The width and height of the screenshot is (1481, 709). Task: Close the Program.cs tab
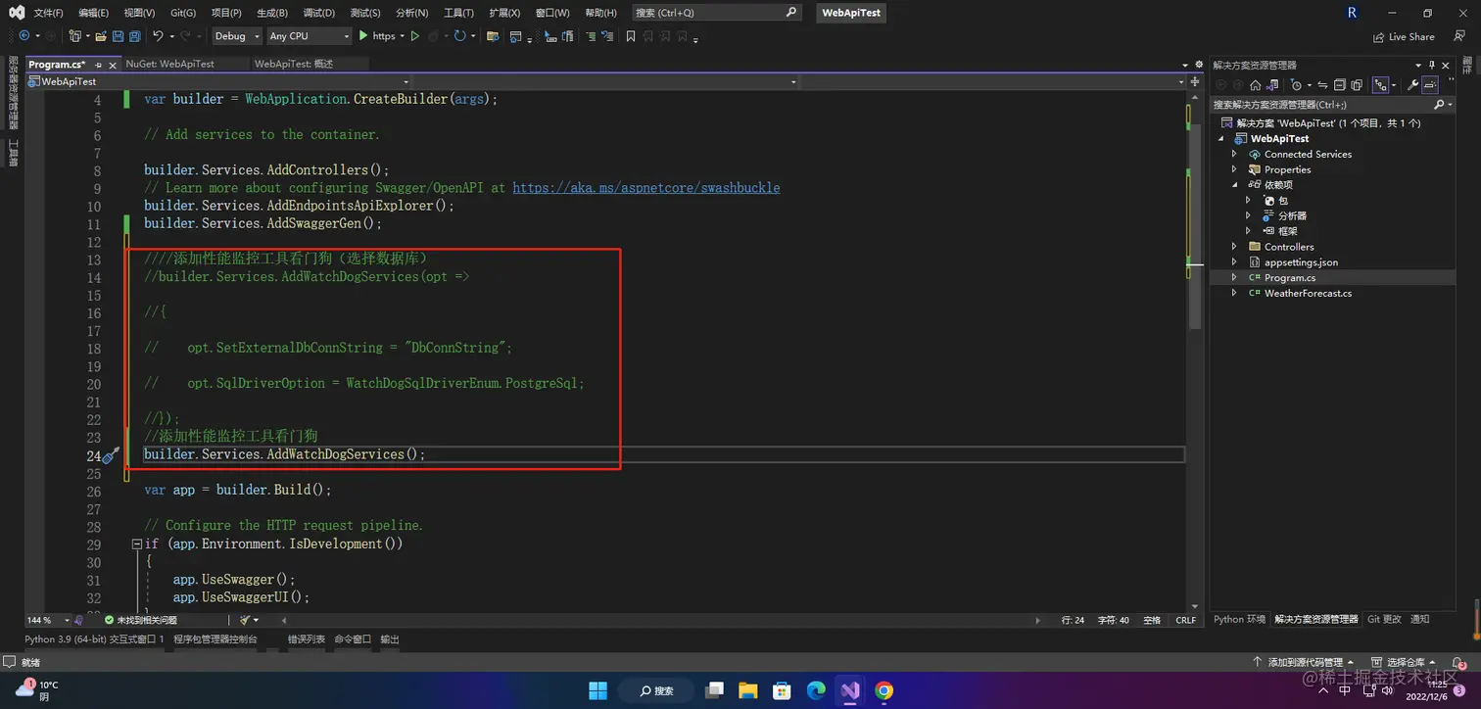tap(114, 64)
